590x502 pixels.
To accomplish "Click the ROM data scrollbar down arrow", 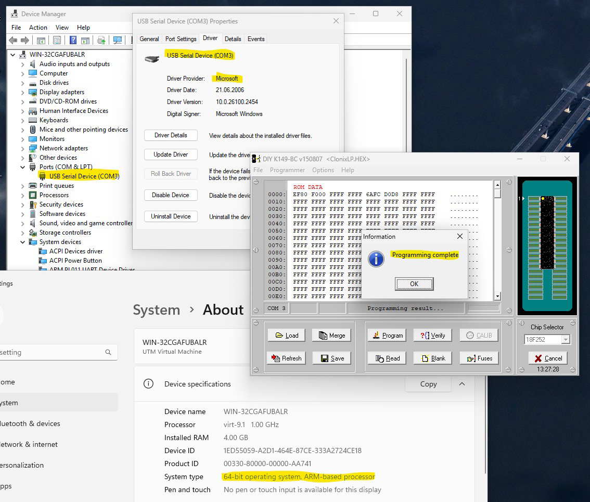I will 497,296.
